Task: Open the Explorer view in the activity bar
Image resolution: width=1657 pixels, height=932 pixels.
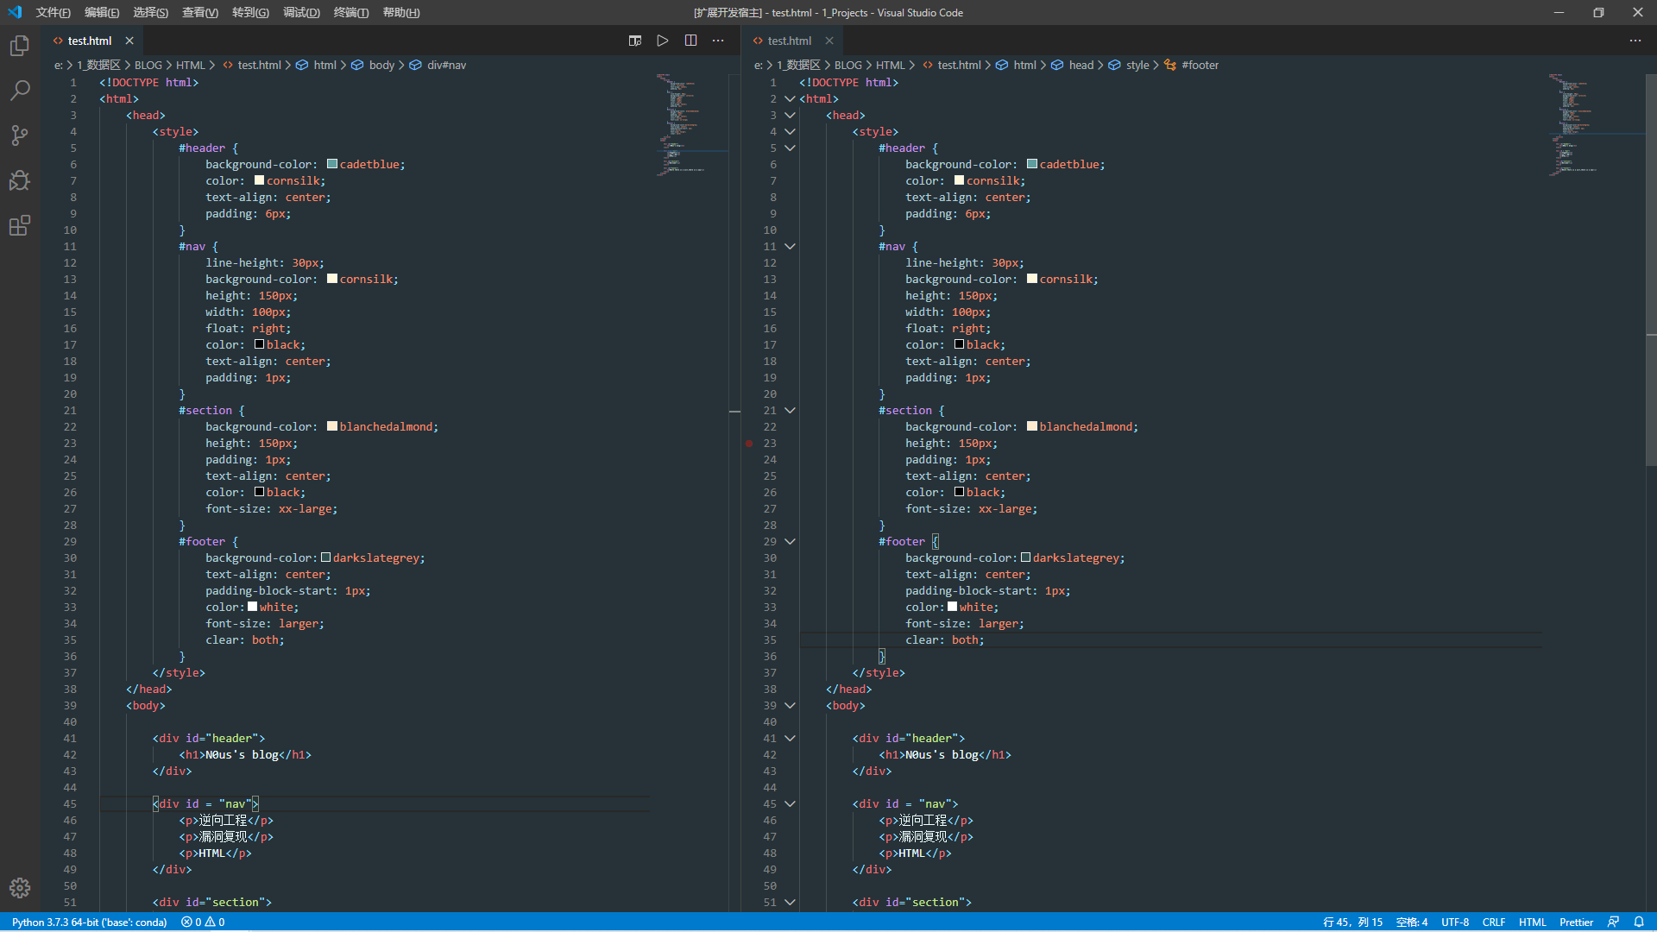Action: (20, 46)
